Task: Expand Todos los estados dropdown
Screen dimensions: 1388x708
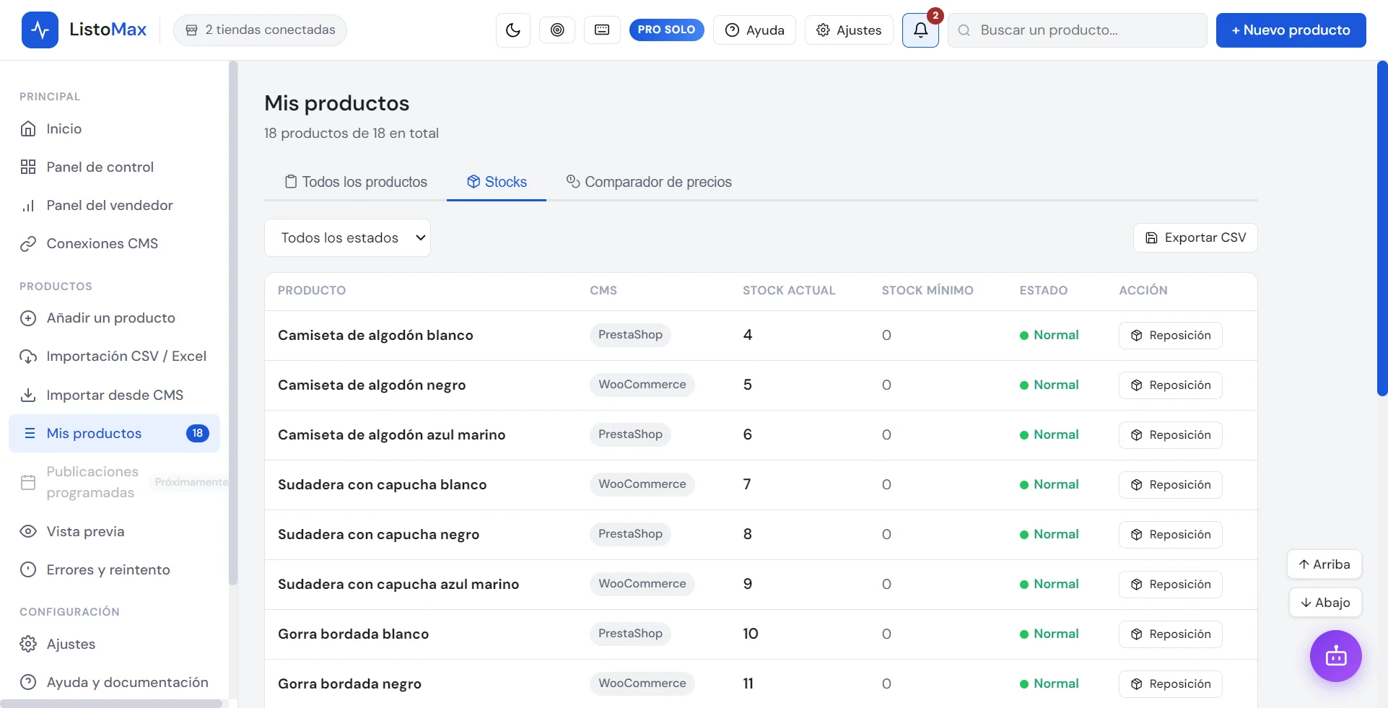Action: tap(347, 237)
